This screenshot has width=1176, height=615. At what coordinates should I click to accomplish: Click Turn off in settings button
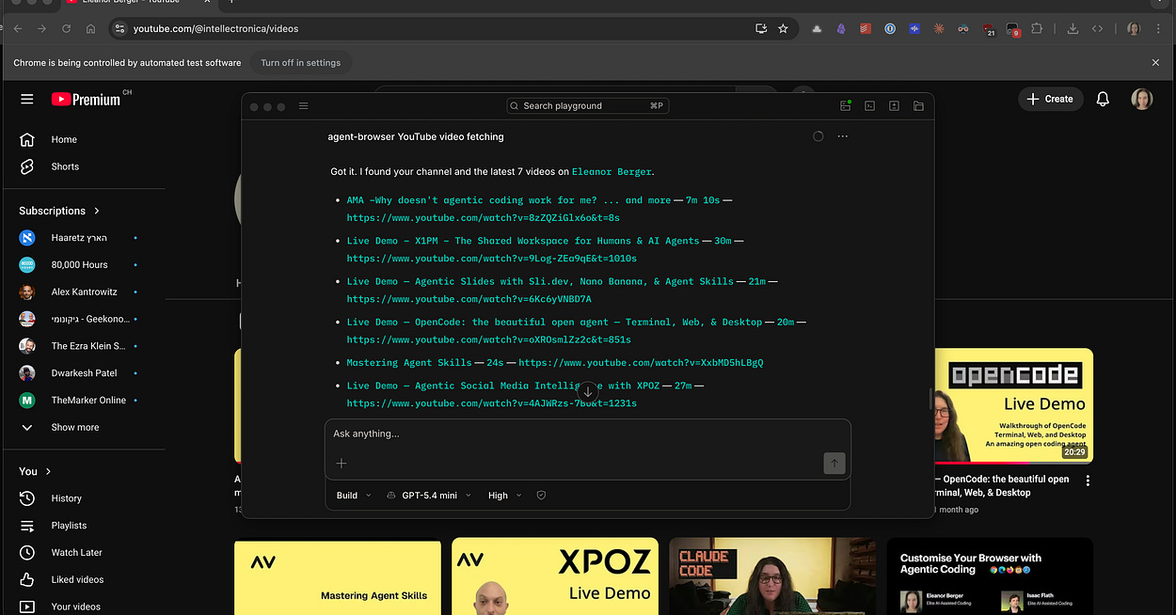pyautogui.click(x=300, y=63)
